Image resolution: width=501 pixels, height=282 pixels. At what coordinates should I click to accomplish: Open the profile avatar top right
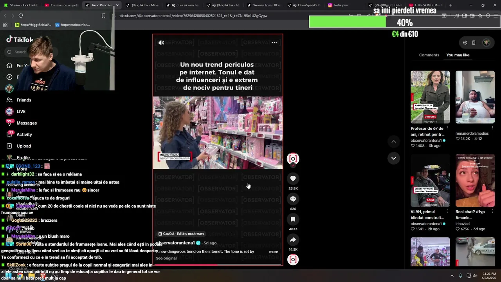click(x=486, y=43)
